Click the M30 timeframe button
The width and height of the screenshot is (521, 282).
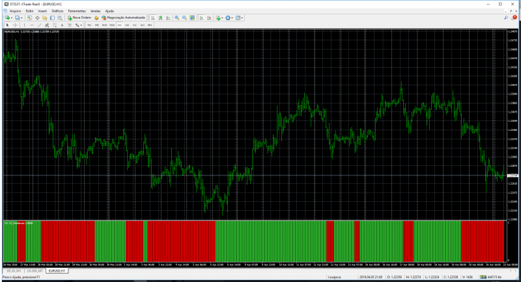click(x=112, y=25)
